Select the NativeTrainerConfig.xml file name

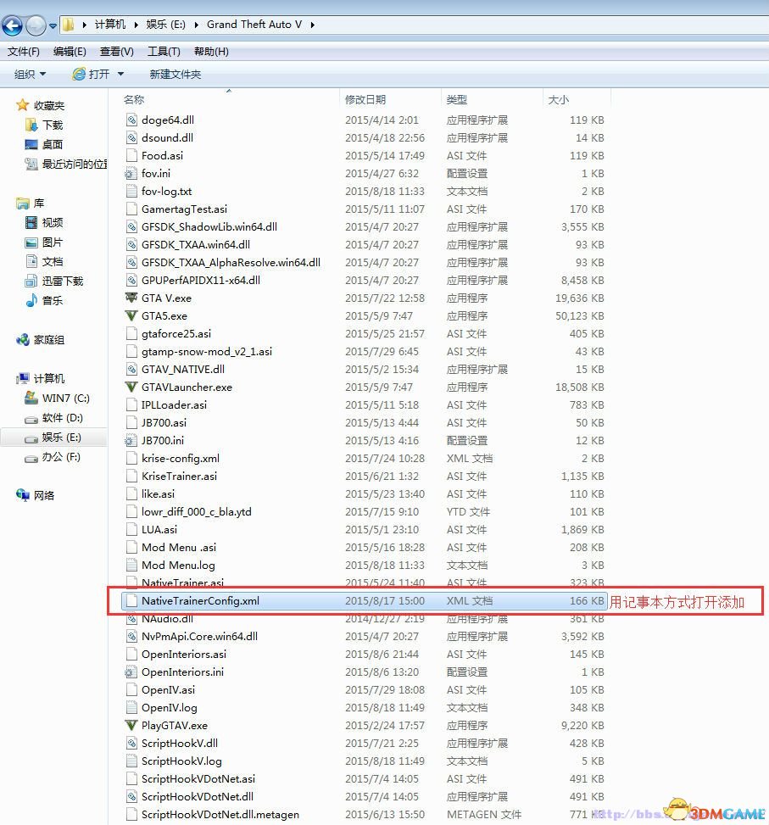(200, 601)
